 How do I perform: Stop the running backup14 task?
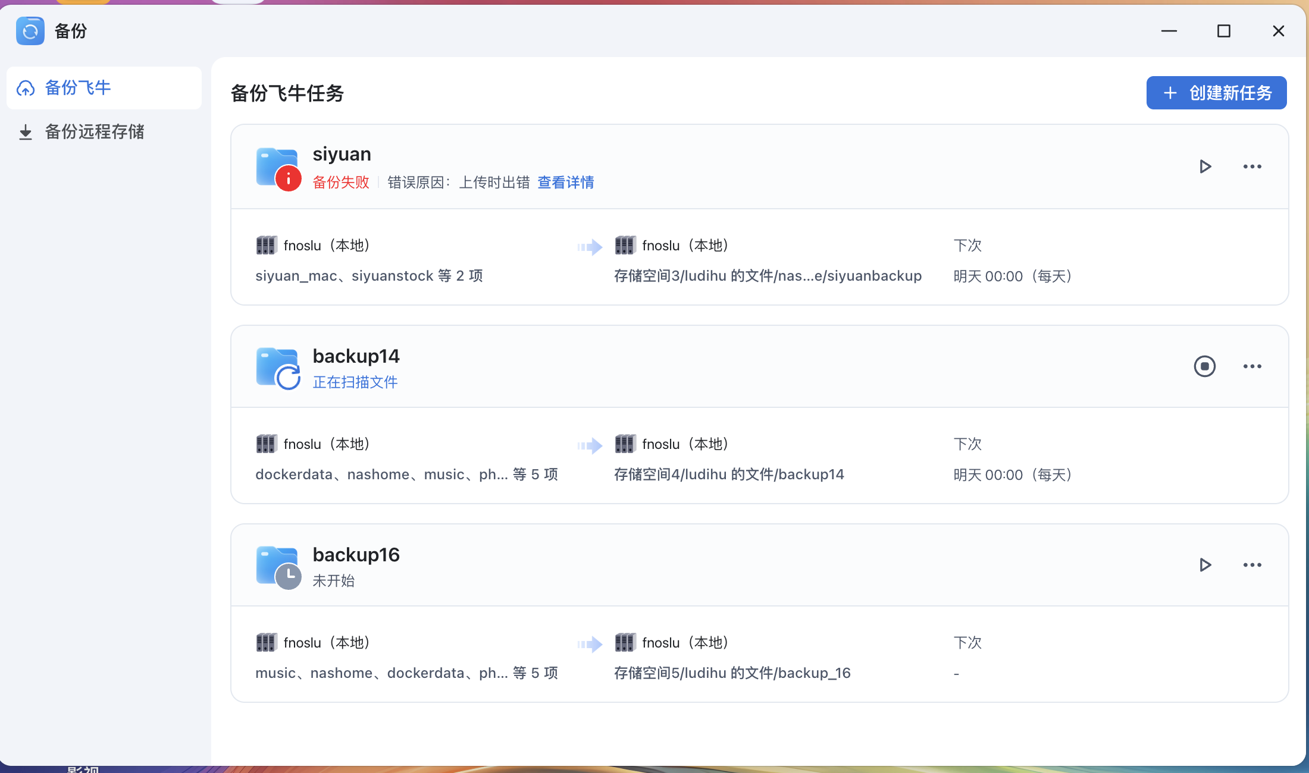[1204, 366]
